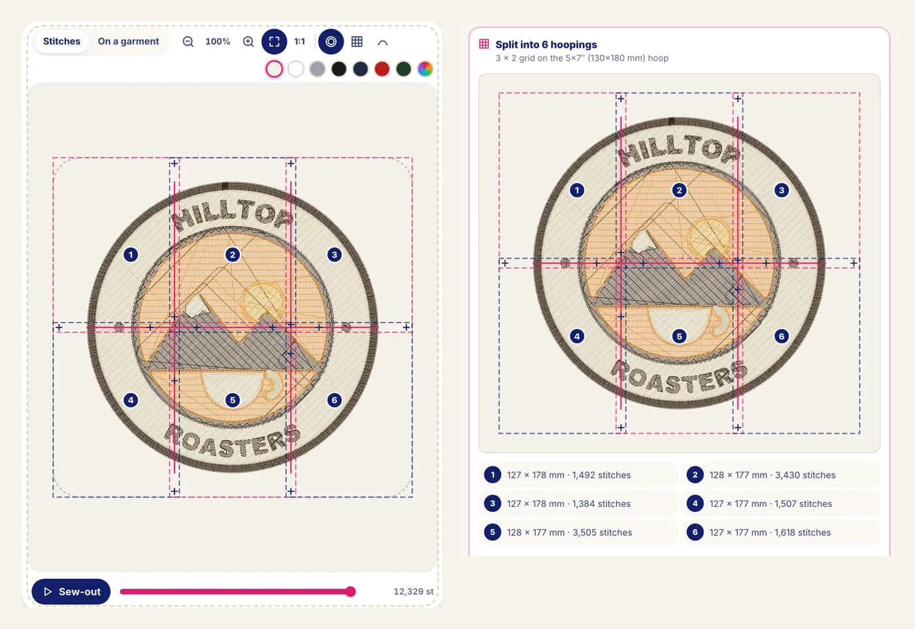Select hooping row 127 × 177 mm · 1,618 stitches

coord(781,532)
